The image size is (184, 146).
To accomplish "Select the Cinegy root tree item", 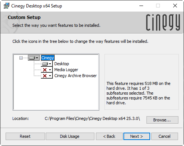I will tap(48, 58).
